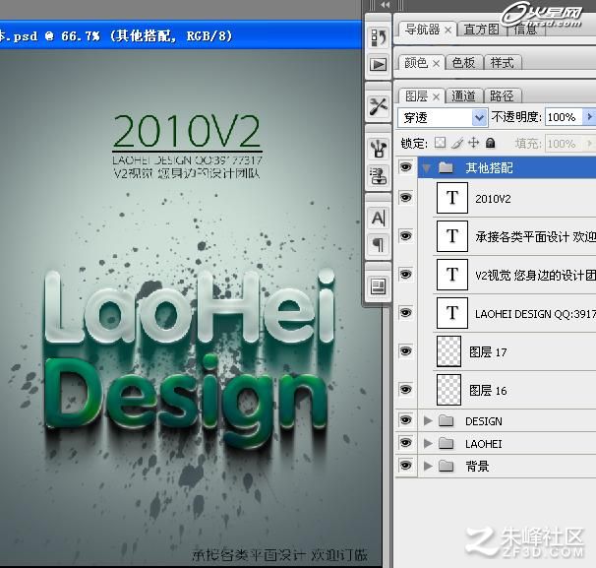
Task: Hide the LAOHEI DESIGN QQ text layer
Action: coord(405,312)
